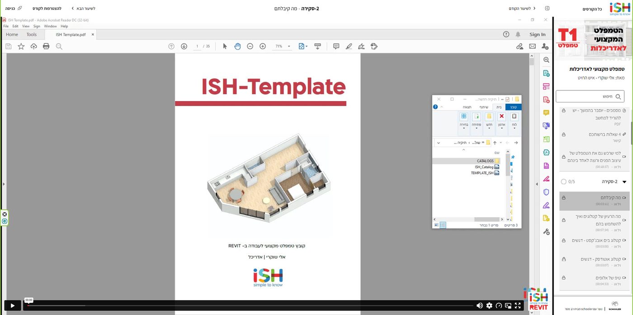Open Acrobat help question mark icon
633x315 pixels.
coord(506,34)
